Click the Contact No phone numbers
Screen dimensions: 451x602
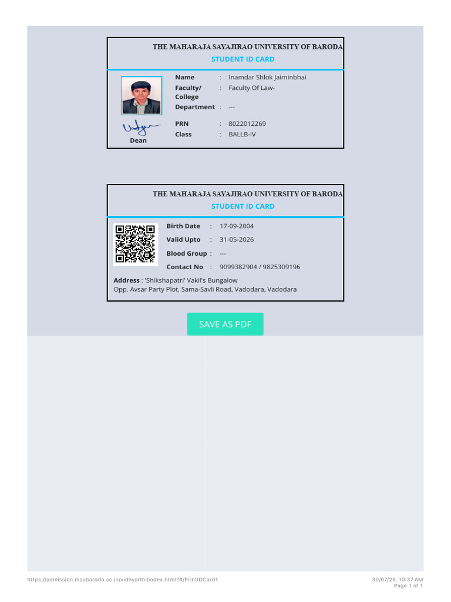260,267
